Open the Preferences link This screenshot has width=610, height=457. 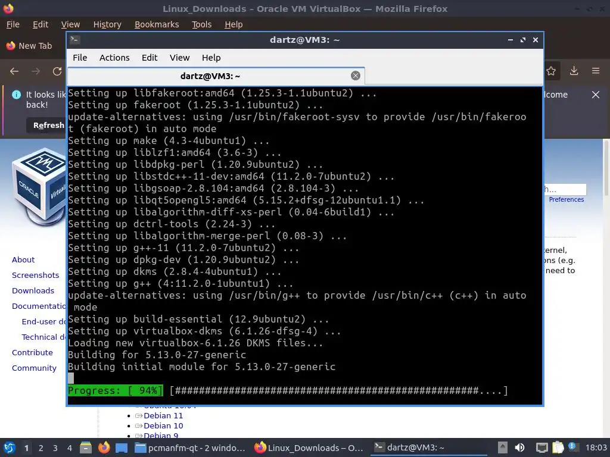pyautogui.click(x=566, y=199)
